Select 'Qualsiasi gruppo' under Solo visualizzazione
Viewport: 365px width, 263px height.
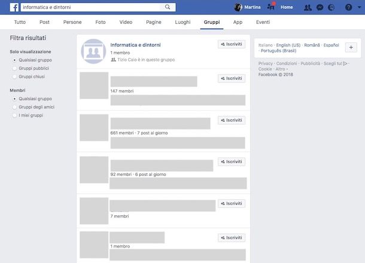(14, 60)
